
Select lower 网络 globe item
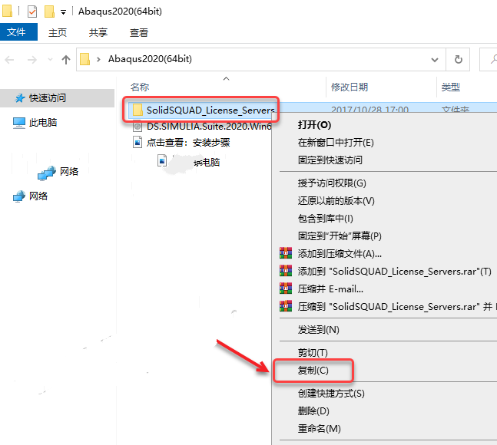(x=38, y=196)
